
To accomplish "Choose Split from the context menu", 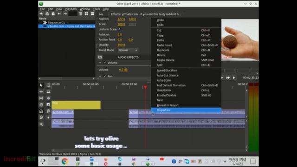I will (186, 65).
